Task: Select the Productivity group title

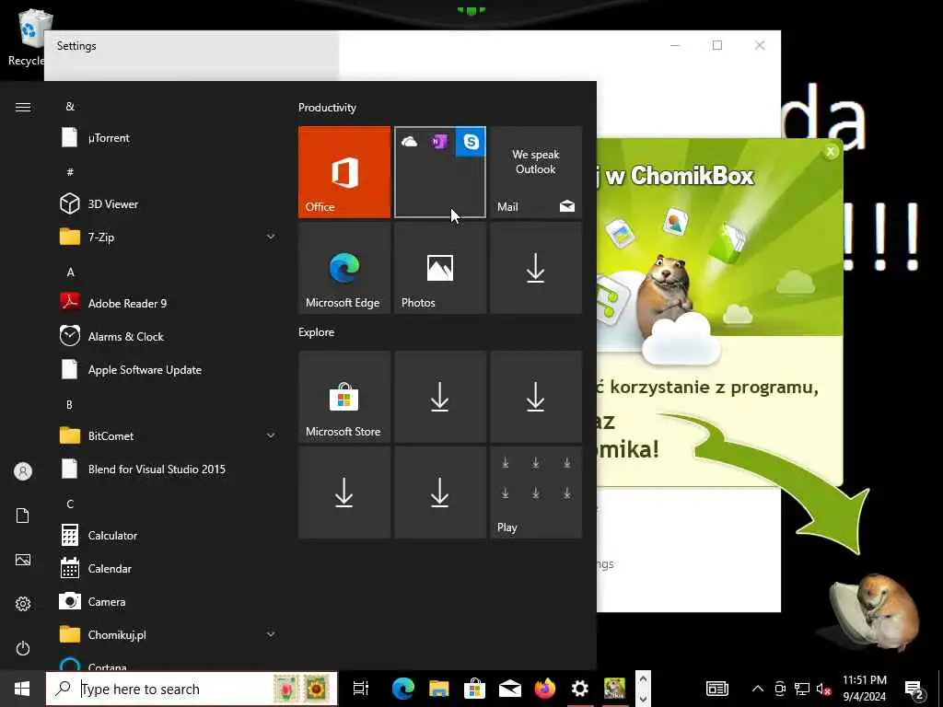Action: coord(327,108)
